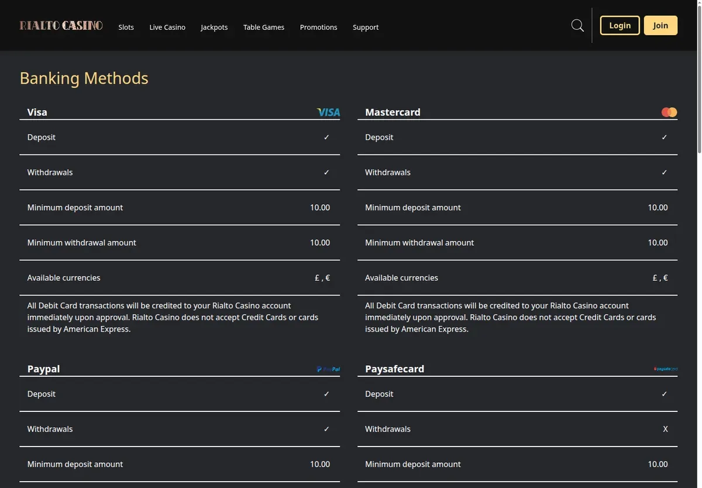Click the PayPal logo
The width and height of the screenshot is (702, 488).
point(328,369)
